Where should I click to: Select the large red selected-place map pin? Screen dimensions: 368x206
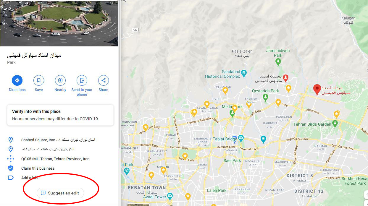pyautogui.click(x=317, y=90)
